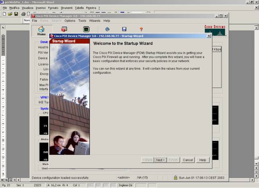The image size is (259, 188).
Task: Open Word's Strumenti menu
Action: pos(67,8)
